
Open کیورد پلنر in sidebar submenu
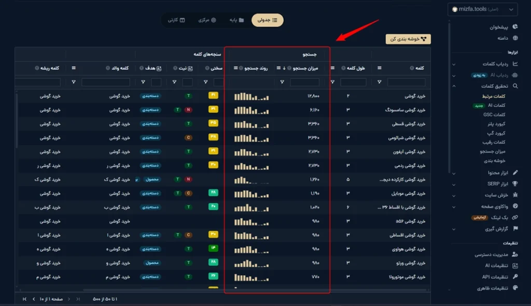click(x=496, y=123)
